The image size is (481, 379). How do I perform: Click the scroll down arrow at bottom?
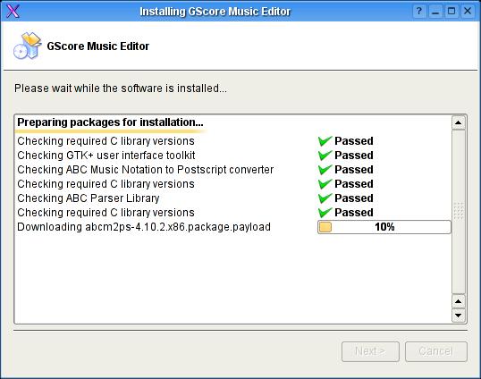(459, 316)
